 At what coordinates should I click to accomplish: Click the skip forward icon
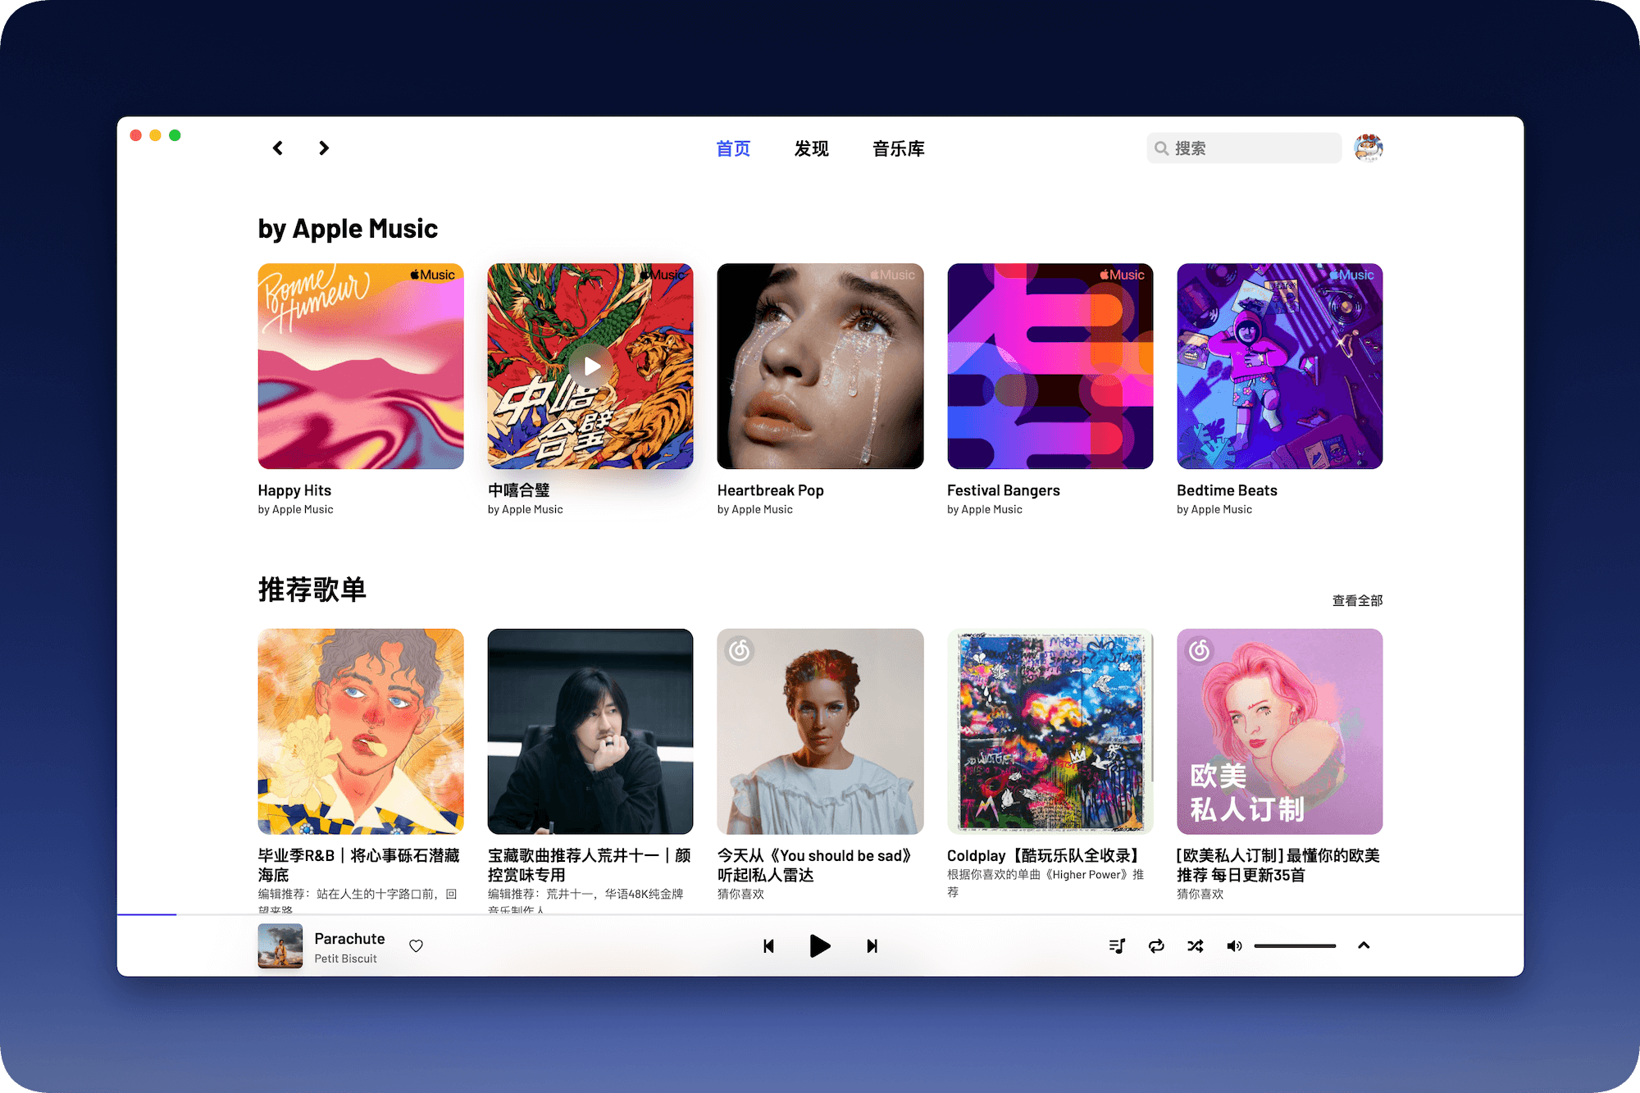coord(872,945)
